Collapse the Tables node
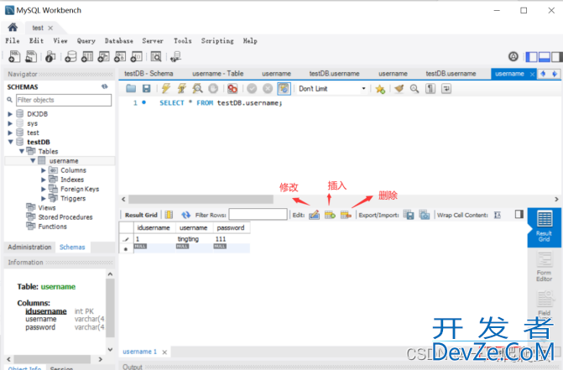Image resolution: width=563 pixels, height=370 pixels. pyautogui.click(x=22, y=152)
